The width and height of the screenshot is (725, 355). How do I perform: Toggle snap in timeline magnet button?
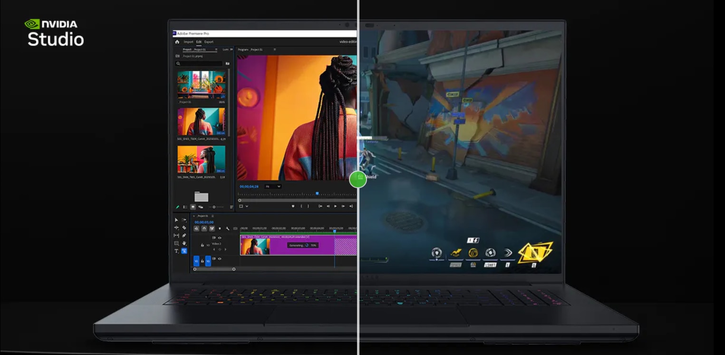point(204,229)
